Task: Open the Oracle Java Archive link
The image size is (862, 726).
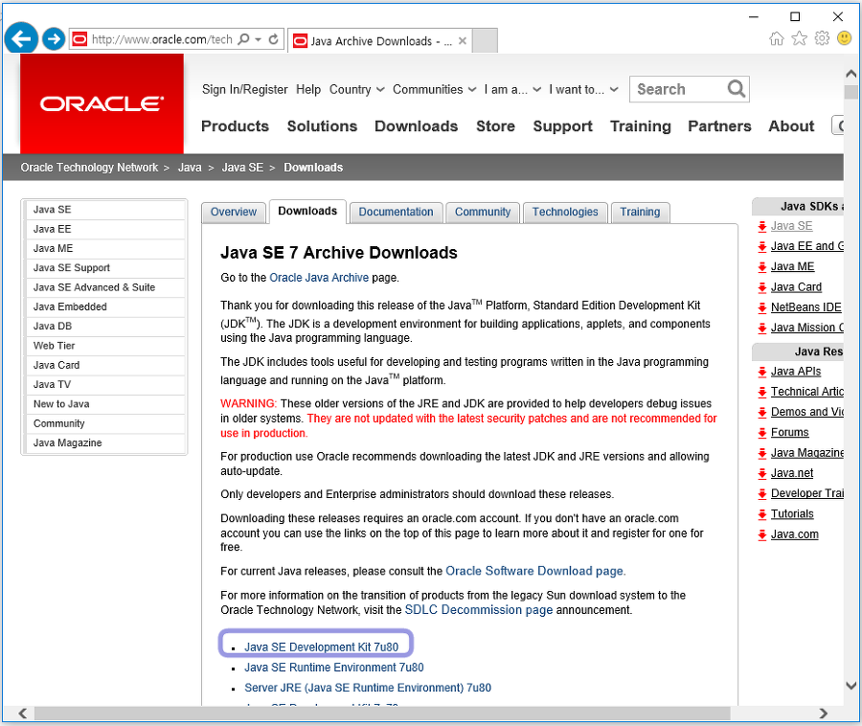Action: pos(319,278)
